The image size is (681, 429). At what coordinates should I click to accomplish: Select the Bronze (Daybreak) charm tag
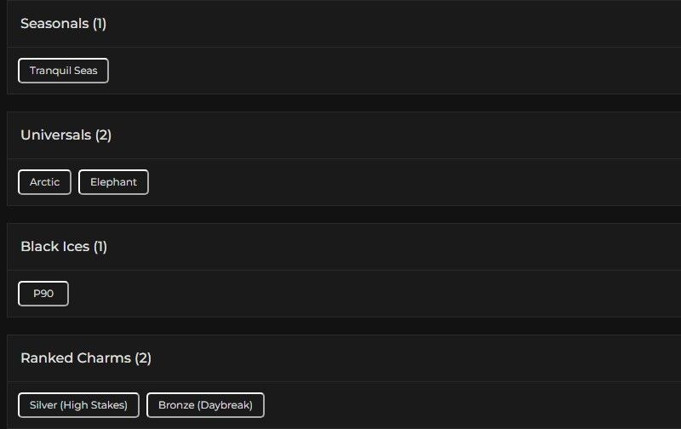(205, 405)
